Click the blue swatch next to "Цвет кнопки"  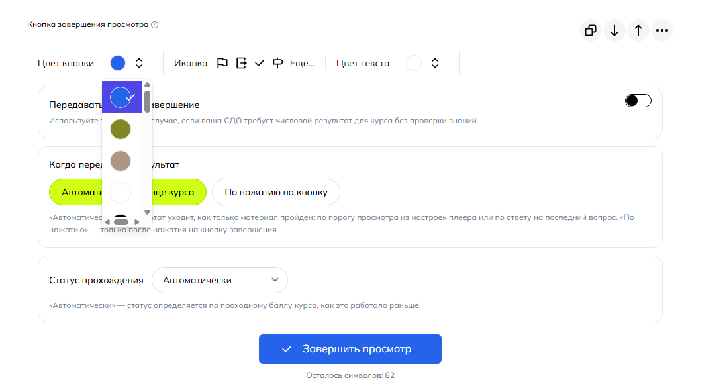click(118, 63)
